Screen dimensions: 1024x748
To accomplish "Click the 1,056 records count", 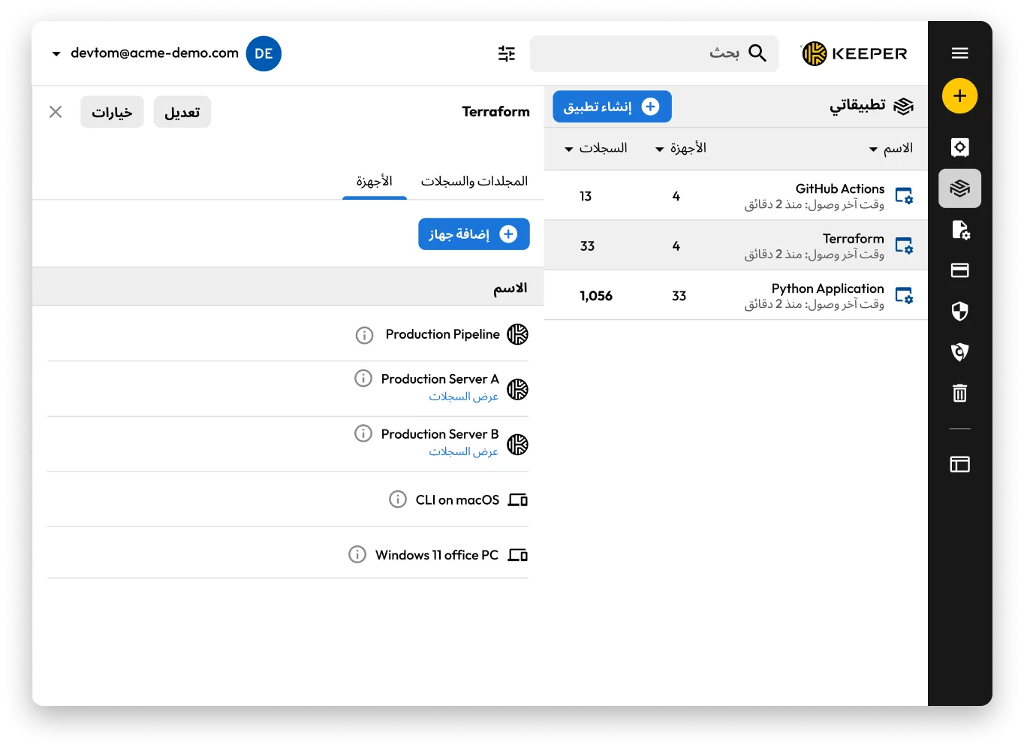I will tap(596, 296).
